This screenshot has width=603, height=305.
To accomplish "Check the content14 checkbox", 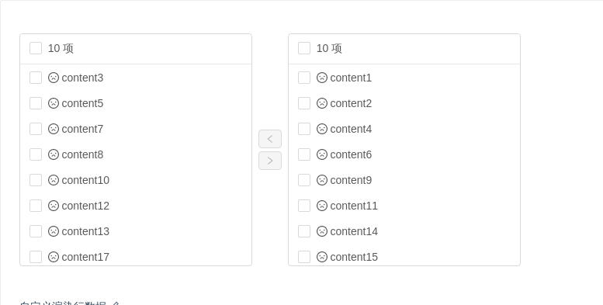I will tap(304, 231).
